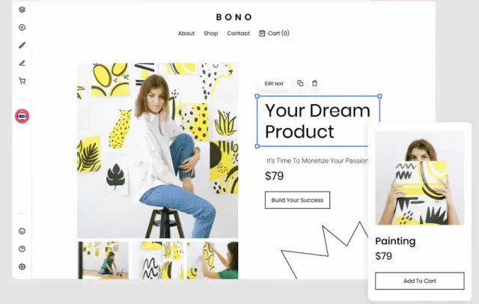Click the add element plus icon

(22, 28)
